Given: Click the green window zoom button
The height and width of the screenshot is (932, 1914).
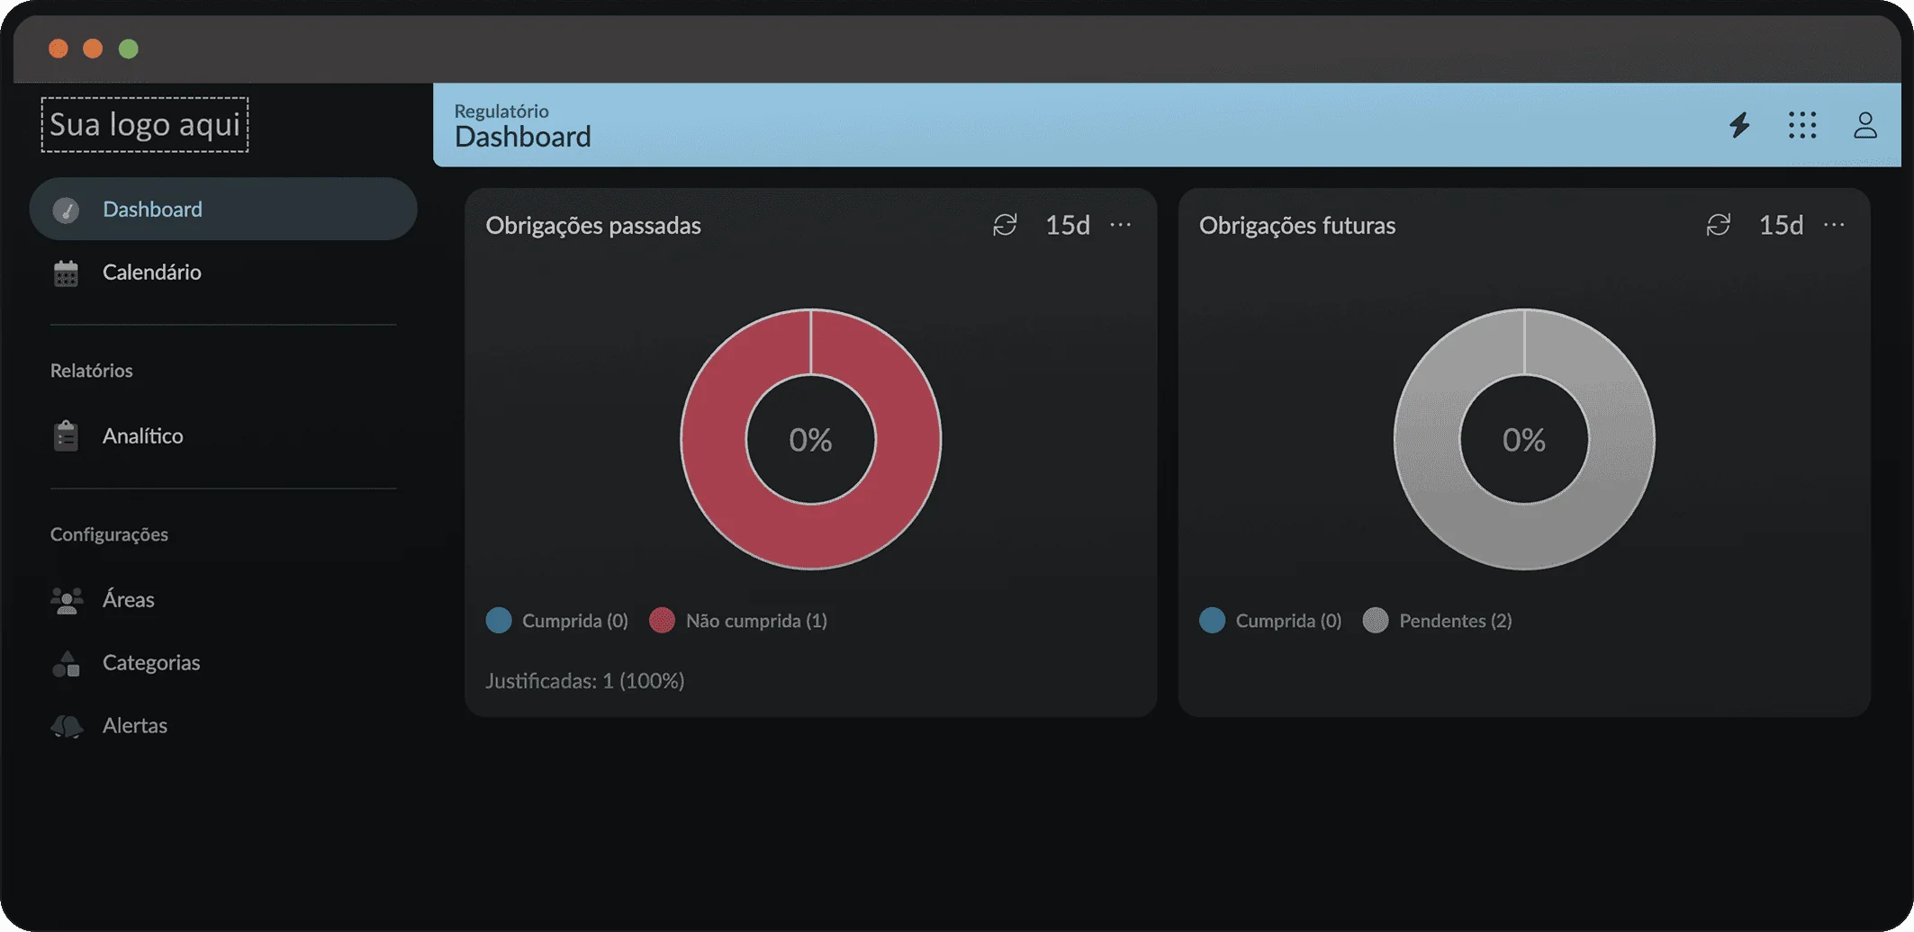Looking at the screenshot, I should tap(129, 49).
